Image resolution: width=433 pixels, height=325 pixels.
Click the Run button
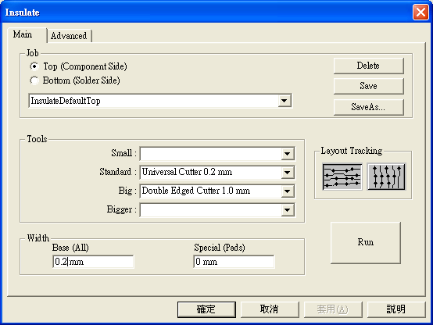pos(365,242)
